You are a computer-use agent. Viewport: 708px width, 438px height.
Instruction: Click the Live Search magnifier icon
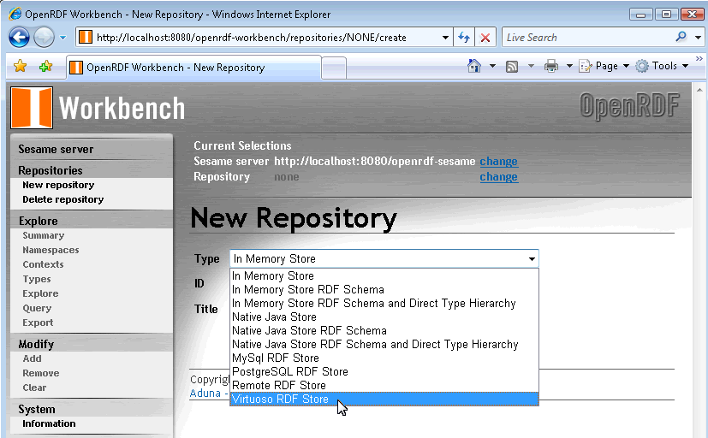pos(681,37)
